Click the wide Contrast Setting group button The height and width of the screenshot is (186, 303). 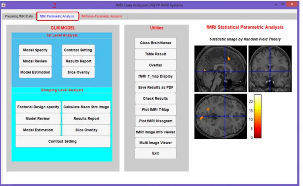(63, 142)
